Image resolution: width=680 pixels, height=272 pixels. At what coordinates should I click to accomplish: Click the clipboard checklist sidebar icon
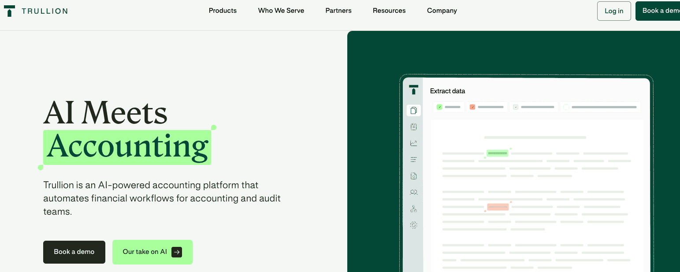pos(413,127)
